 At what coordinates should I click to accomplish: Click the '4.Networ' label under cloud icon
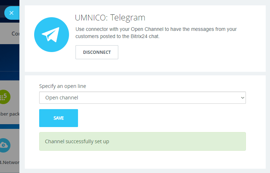click(x=10, y=162)
